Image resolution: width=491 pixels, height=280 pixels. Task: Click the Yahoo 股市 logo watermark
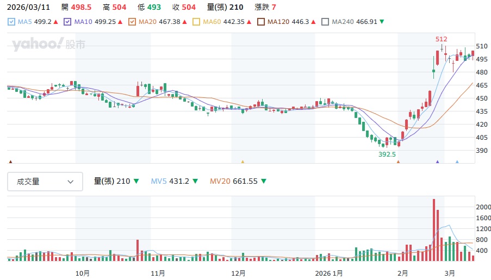pyautogui.click(x=49, y=45)
